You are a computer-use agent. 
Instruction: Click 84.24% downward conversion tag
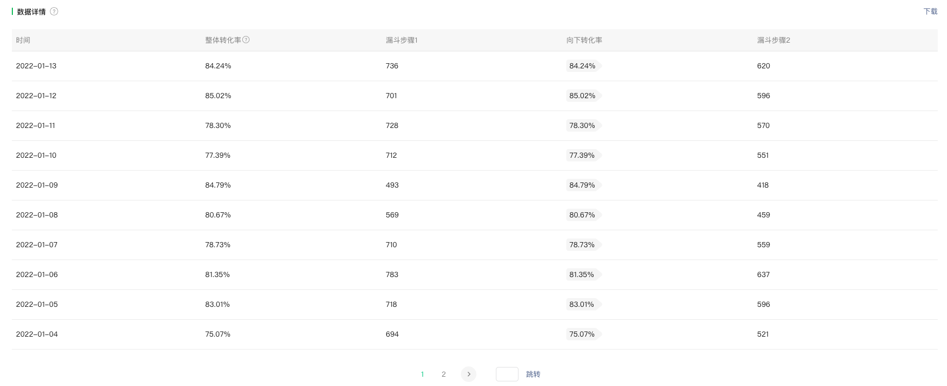(x=582, y=66)
